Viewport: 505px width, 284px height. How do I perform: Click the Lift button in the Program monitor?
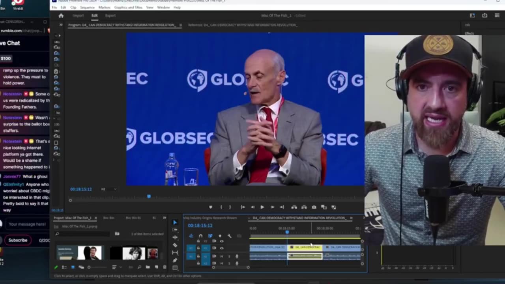click(294, 207)
